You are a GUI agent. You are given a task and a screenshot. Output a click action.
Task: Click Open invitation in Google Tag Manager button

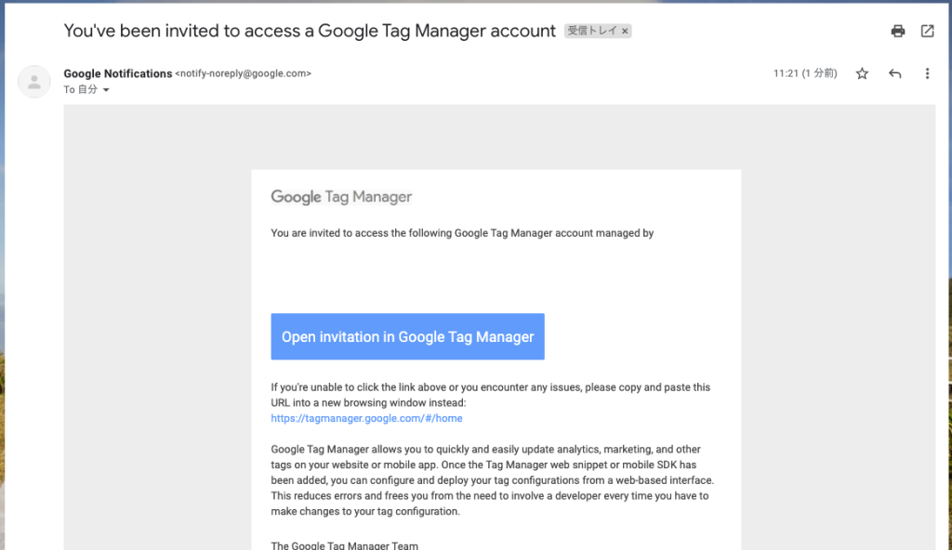[407, 336]
